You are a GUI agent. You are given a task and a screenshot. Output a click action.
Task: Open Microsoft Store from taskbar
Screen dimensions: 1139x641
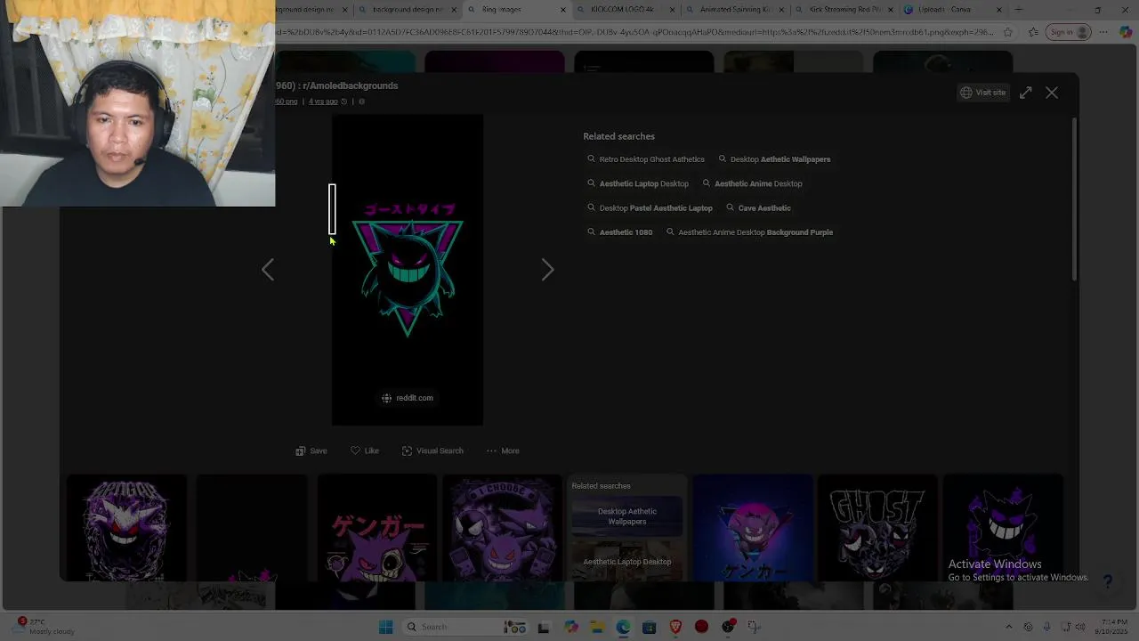point(649,627)
